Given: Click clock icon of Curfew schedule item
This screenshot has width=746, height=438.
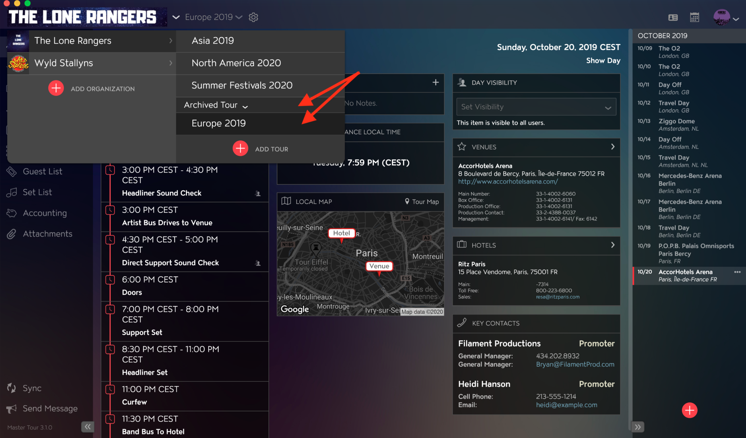Looking at the screenshot, I should [110, 389].
